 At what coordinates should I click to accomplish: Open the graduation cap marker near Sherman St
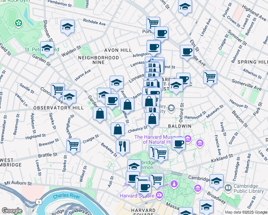(x=67, y=28)
